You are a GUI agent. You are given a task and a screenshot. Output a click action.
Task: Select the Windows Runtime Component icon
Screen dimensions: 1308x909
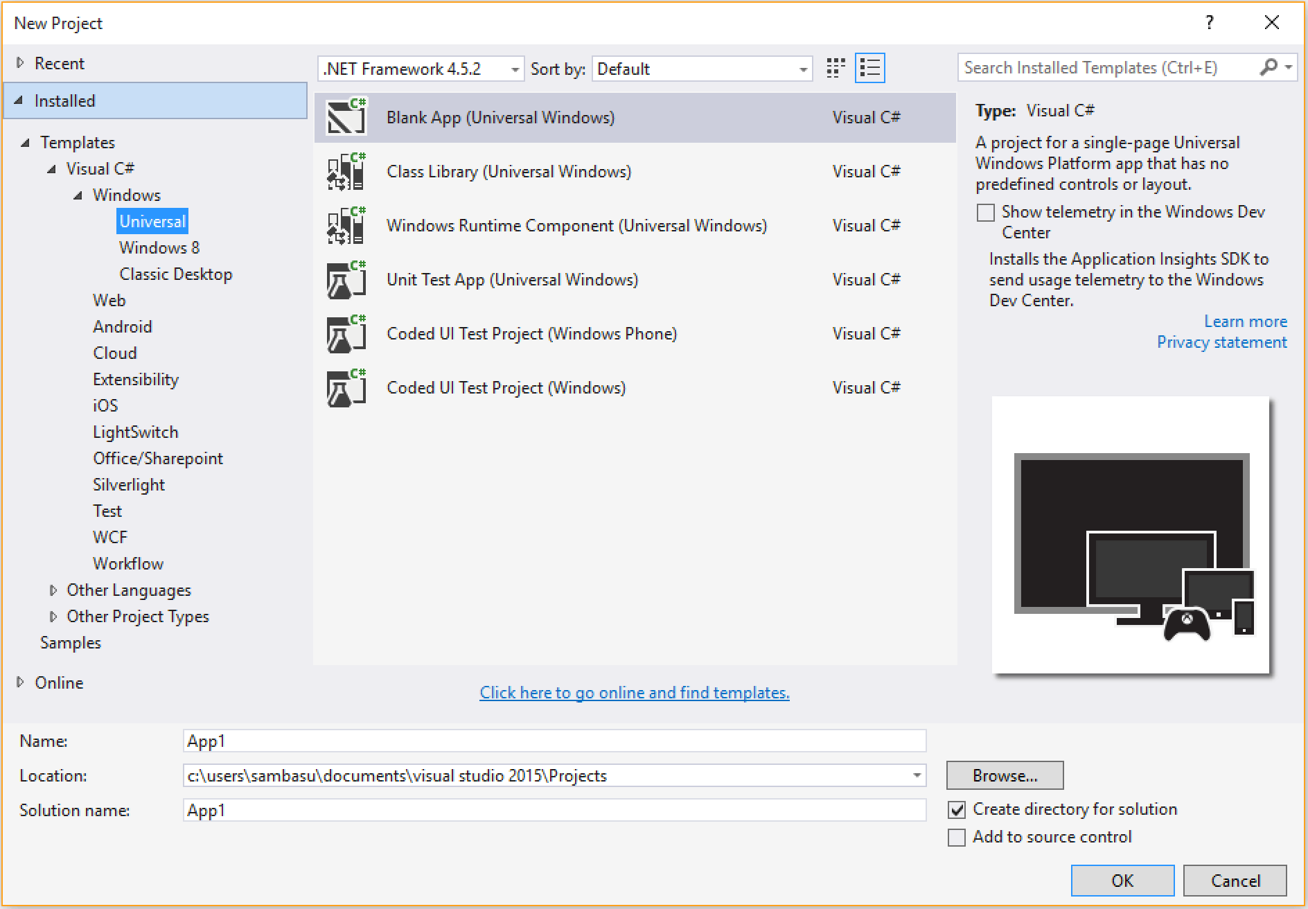[345, 225]
